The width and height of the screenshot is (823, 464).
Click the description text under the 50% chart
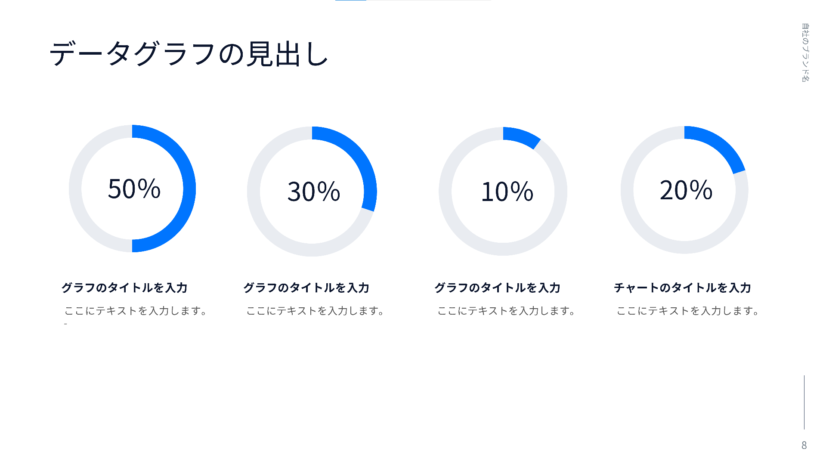136,311
